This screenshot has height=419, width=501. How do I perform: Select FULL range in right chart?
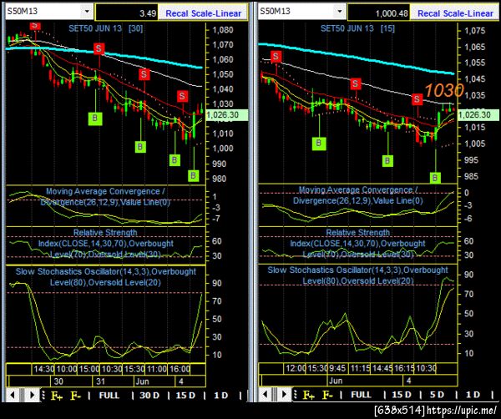361,395
